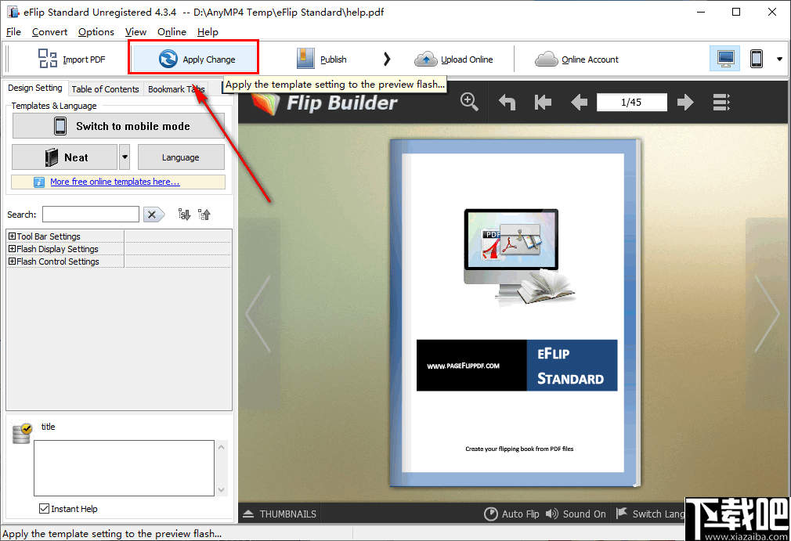
Task: Open the Convert menu
Action: pos(49,32)
